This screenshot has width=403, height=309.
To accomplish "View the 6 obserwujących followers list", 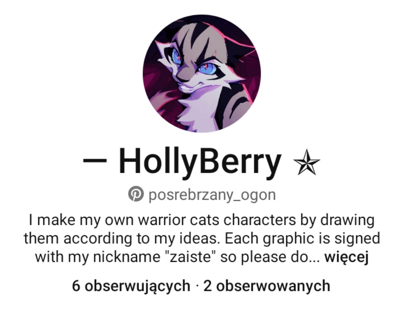I will [131, 286].
